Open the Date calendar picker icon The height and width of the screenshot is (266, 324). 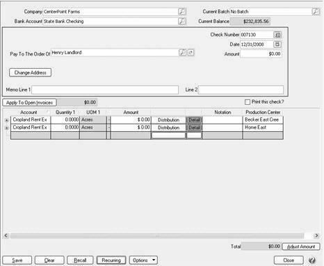(277, 44)
